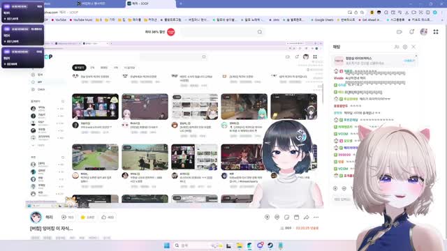Click the 103 viewers counter button
Image resolution: width=447 pixels, height=251 pixels.
tap(68, 217)
